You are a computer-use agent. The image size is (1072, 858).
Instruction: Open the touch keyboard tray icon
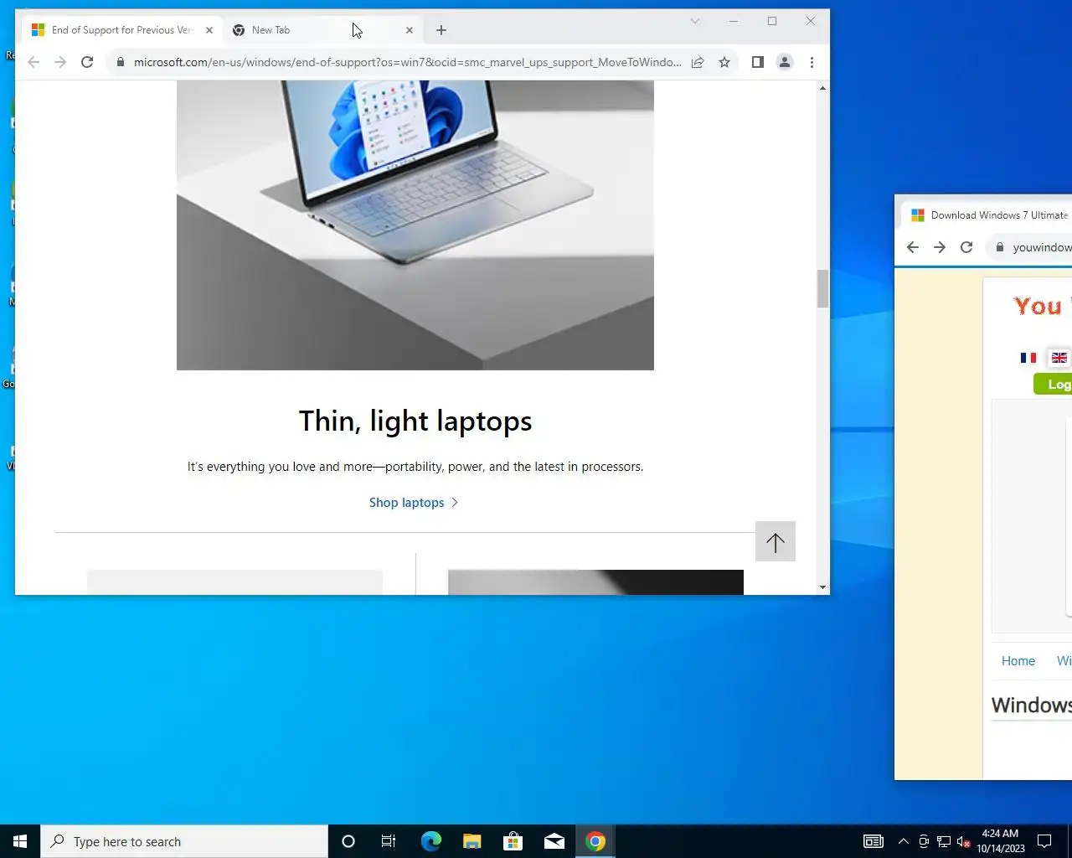874,841
